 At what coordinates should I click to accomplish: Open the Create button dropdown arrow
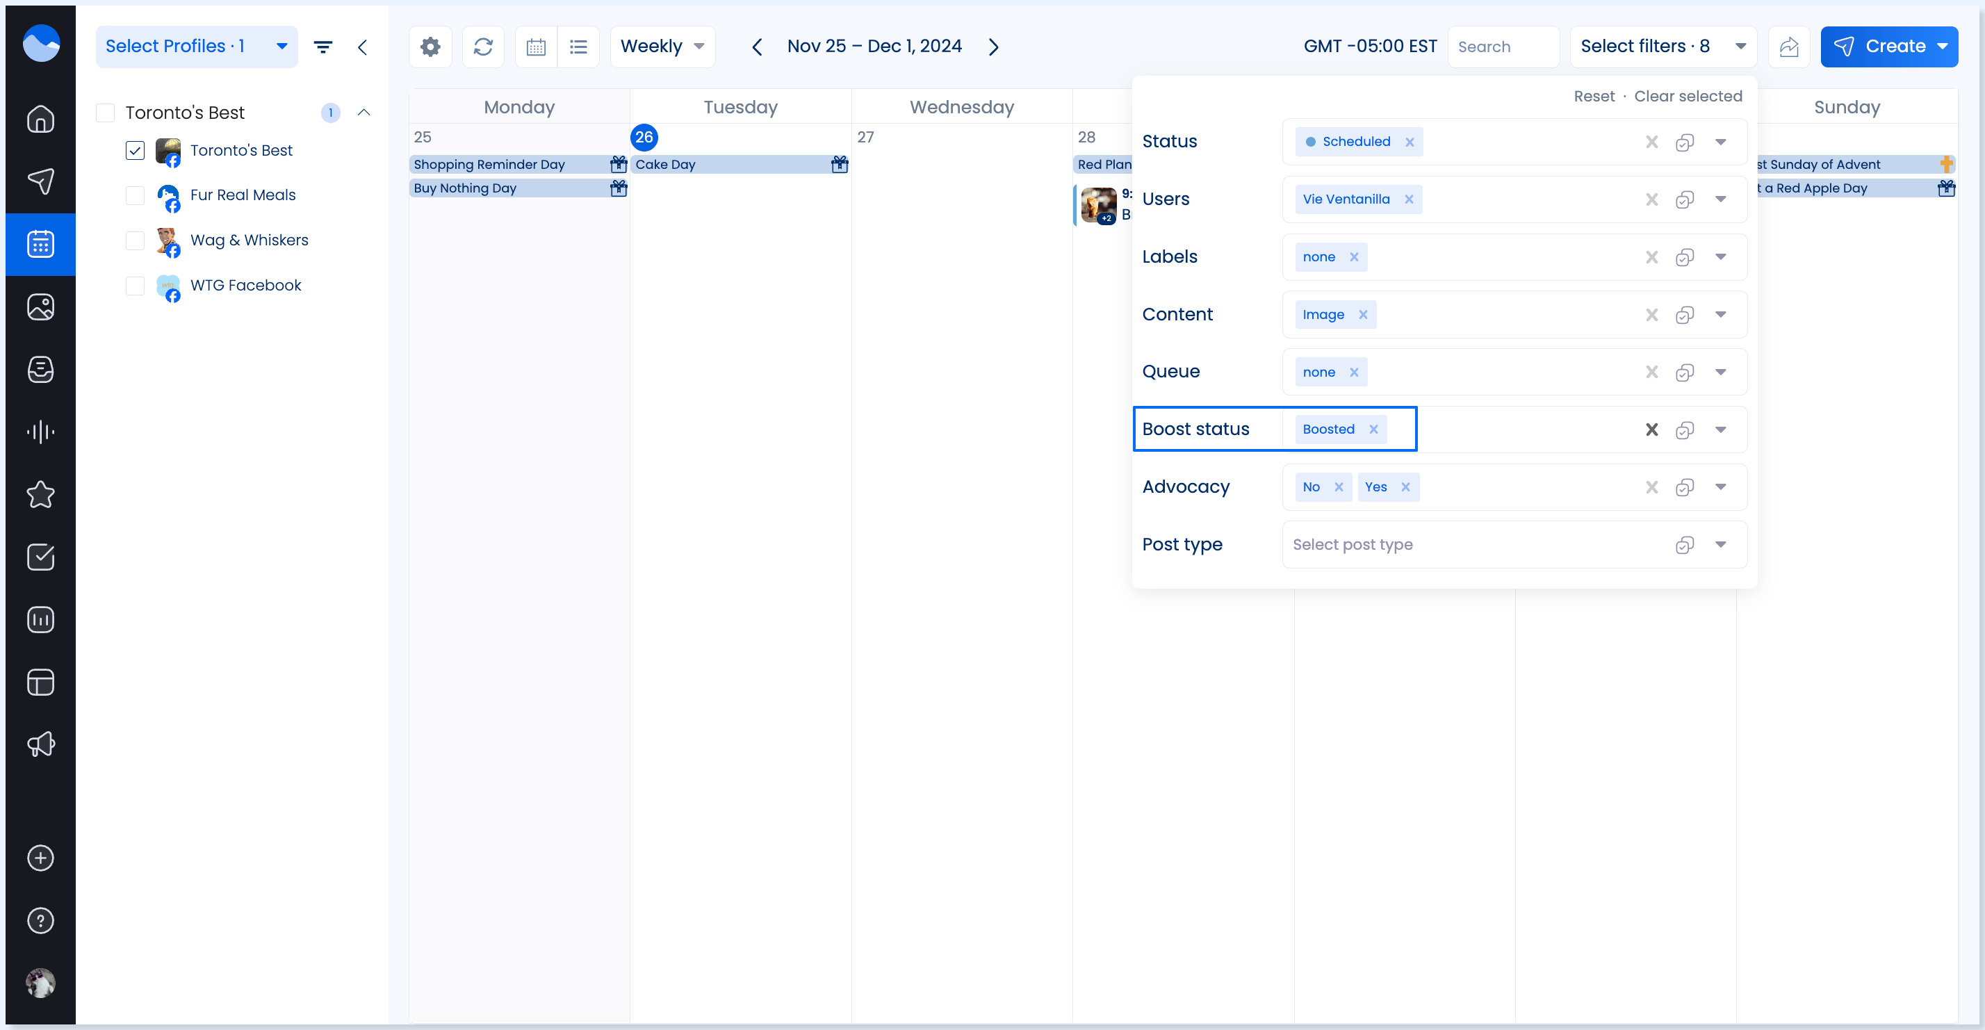(1943, 47)
